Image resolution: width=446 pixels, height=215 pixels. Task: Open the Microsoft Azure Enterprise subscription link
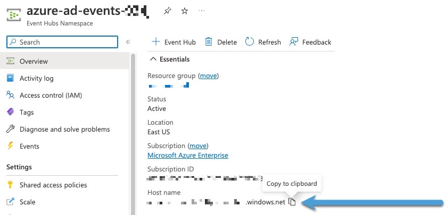point(188,156)
